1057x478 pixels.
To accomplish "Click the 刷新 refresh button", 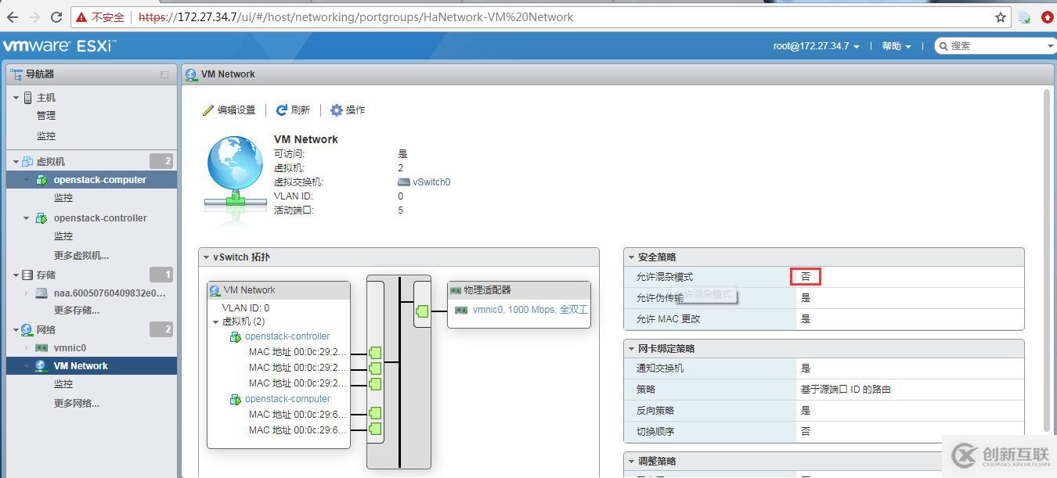I will [293, 110].
